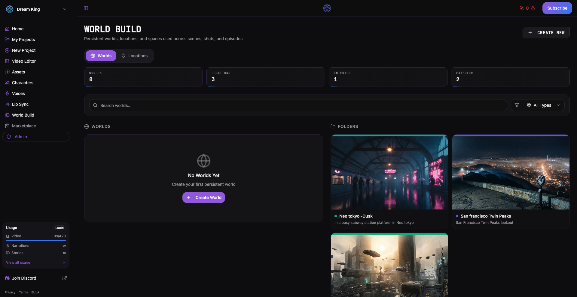Image resolution: width=577 pixels, height=297 pixels.
Task: Click the app logo at top center
Action: coord(327,8)
